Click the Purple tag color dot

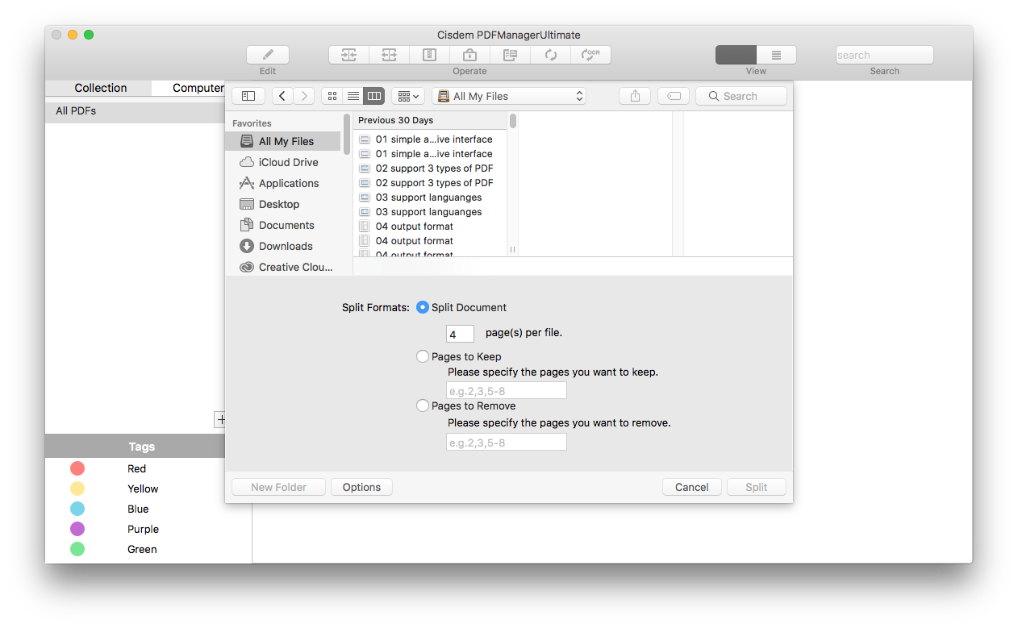click(x=77, y=529)
